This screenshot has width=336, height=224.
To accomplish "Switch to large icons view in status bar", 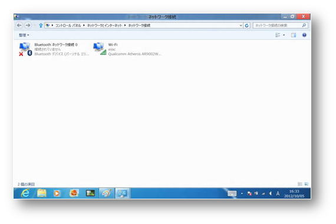I will point(307,184).
